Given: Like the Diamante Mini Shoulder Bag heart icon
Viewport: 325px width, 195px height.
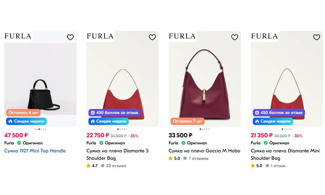Looking at the screenshot, I should 317,37.
